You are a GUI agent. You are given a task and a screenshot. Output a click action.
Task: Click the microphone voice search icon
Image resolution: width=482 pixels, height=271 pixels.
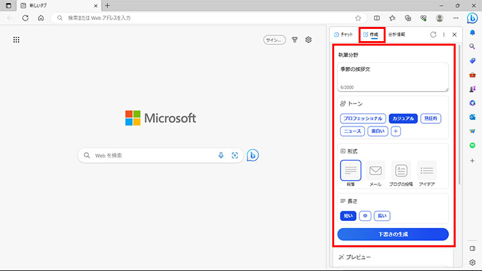221,155
